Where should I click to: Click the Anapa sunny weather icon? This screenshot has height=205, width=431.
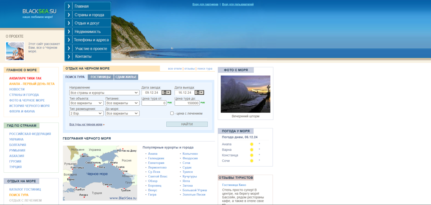pyautogui.click(x=252, y=144)
